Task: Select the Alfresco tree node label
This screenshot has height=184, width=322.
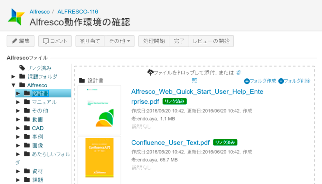Action: (x=37, y=85)
